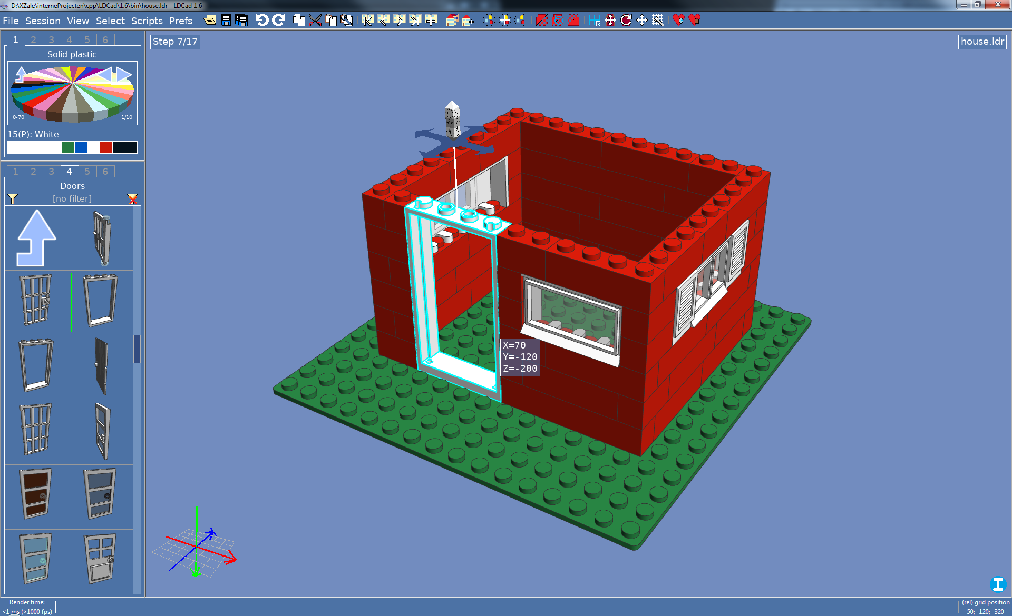This screenshot has height=616, width=1012.
Task: Clear the part bin filter
Action: click(132, 199)
